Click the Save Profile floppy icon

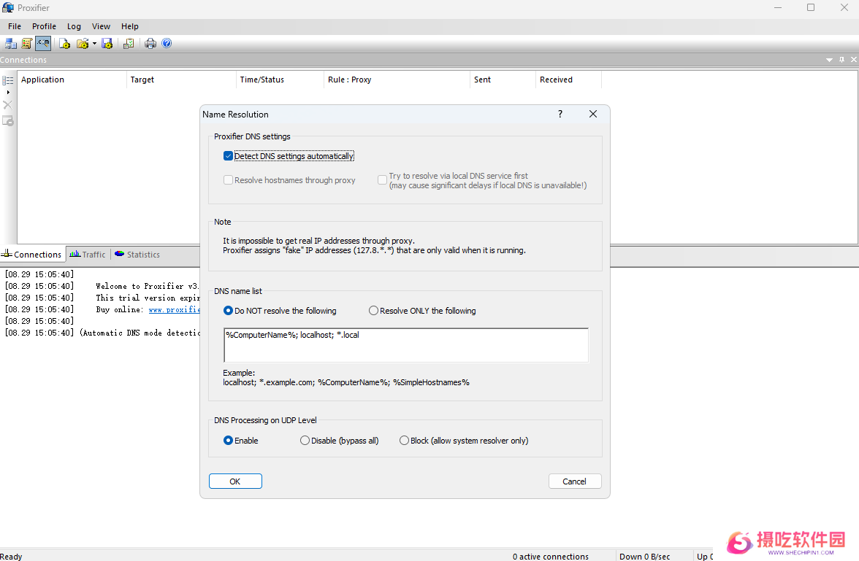click(x=107, y=44)
